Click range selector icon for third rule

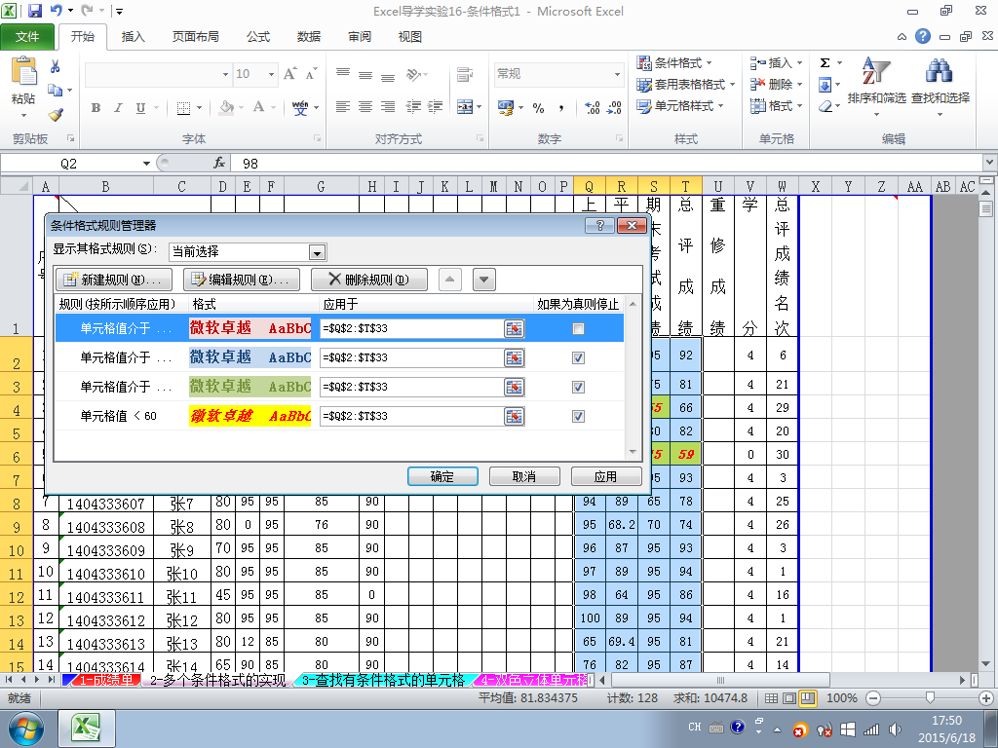point(514,387)
